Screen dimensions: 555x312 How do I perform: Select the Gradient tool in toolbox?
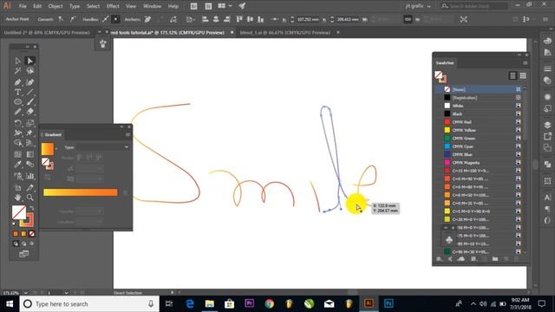[30, 154]
